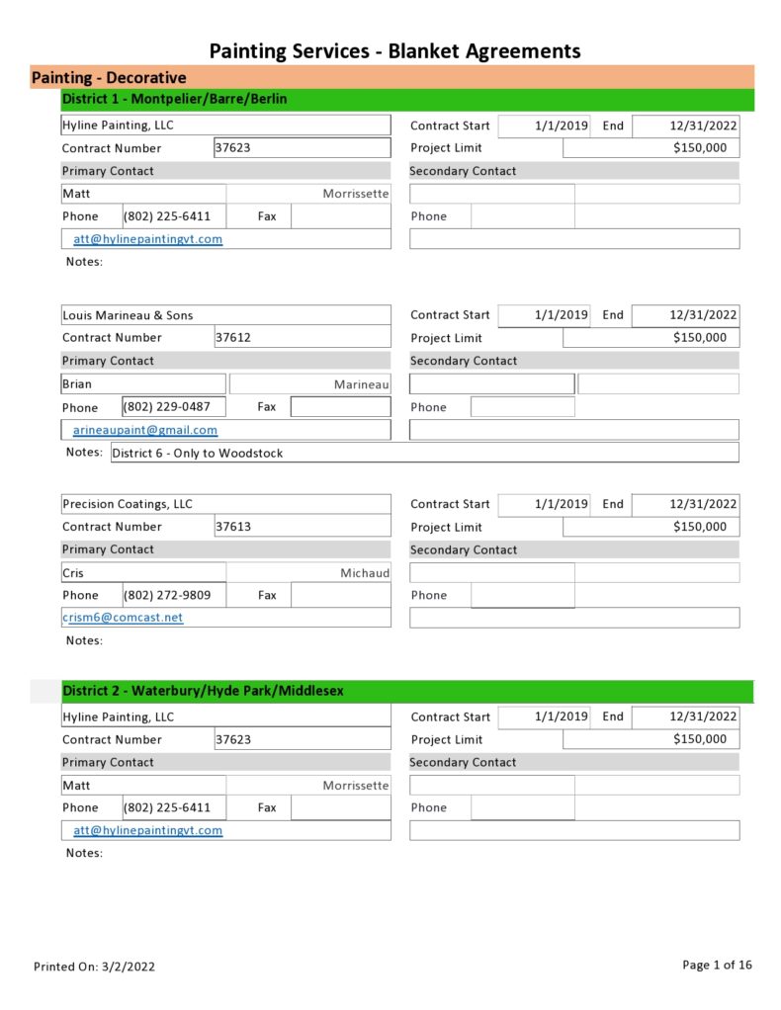Click the first name field containing Brian
Image resolution: width=781 pixels, height=1010 pixels.
(143, 384)
